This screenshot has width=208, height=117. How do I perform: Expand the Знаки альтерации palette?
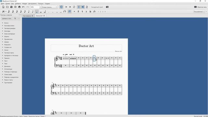pyautogui.click(x=9, y=34)
